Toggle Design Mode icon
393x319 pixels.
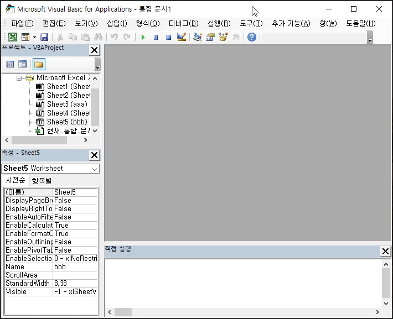click(x=182, y=37)
